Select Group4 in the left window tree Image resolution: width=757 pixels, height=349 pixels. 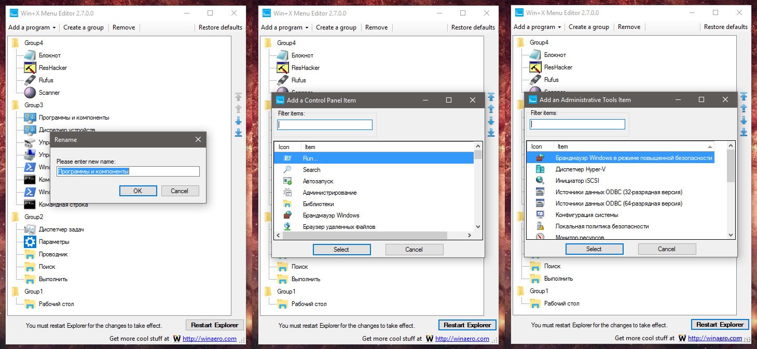34,43
